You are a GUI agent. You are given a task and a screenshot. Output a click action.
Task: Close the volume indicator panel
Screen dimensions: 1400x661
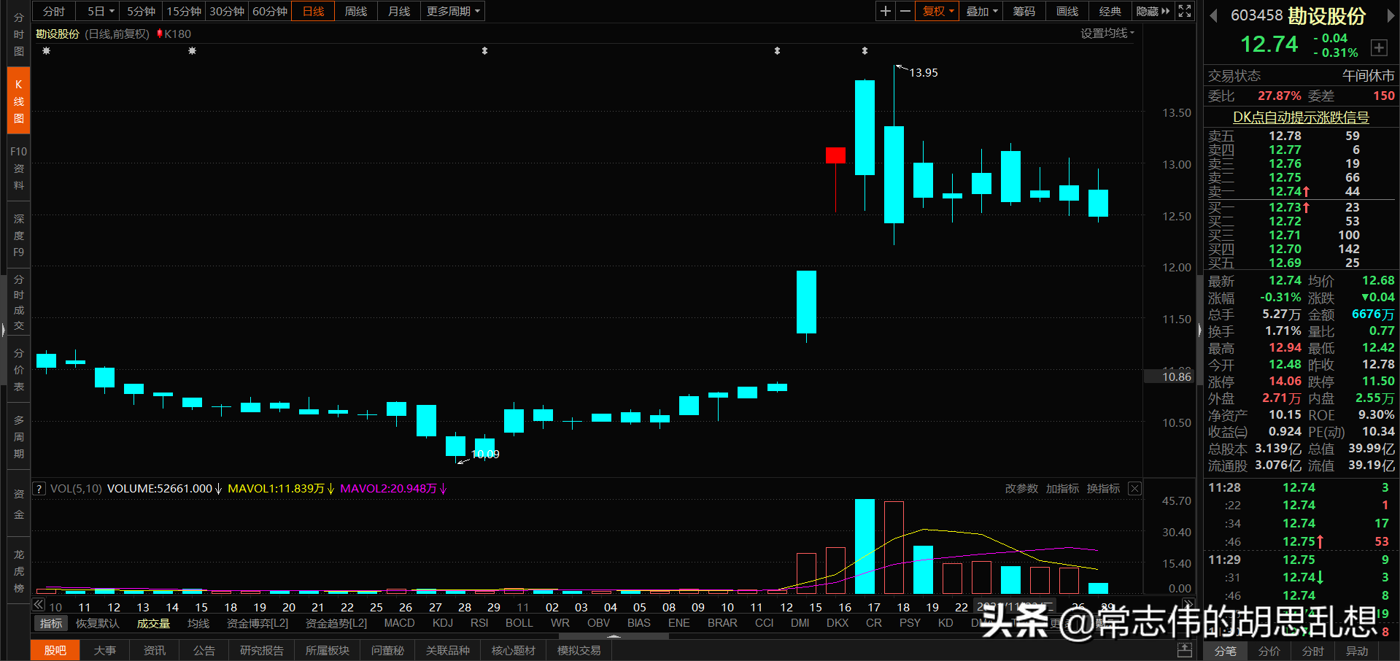(1134, 489)
